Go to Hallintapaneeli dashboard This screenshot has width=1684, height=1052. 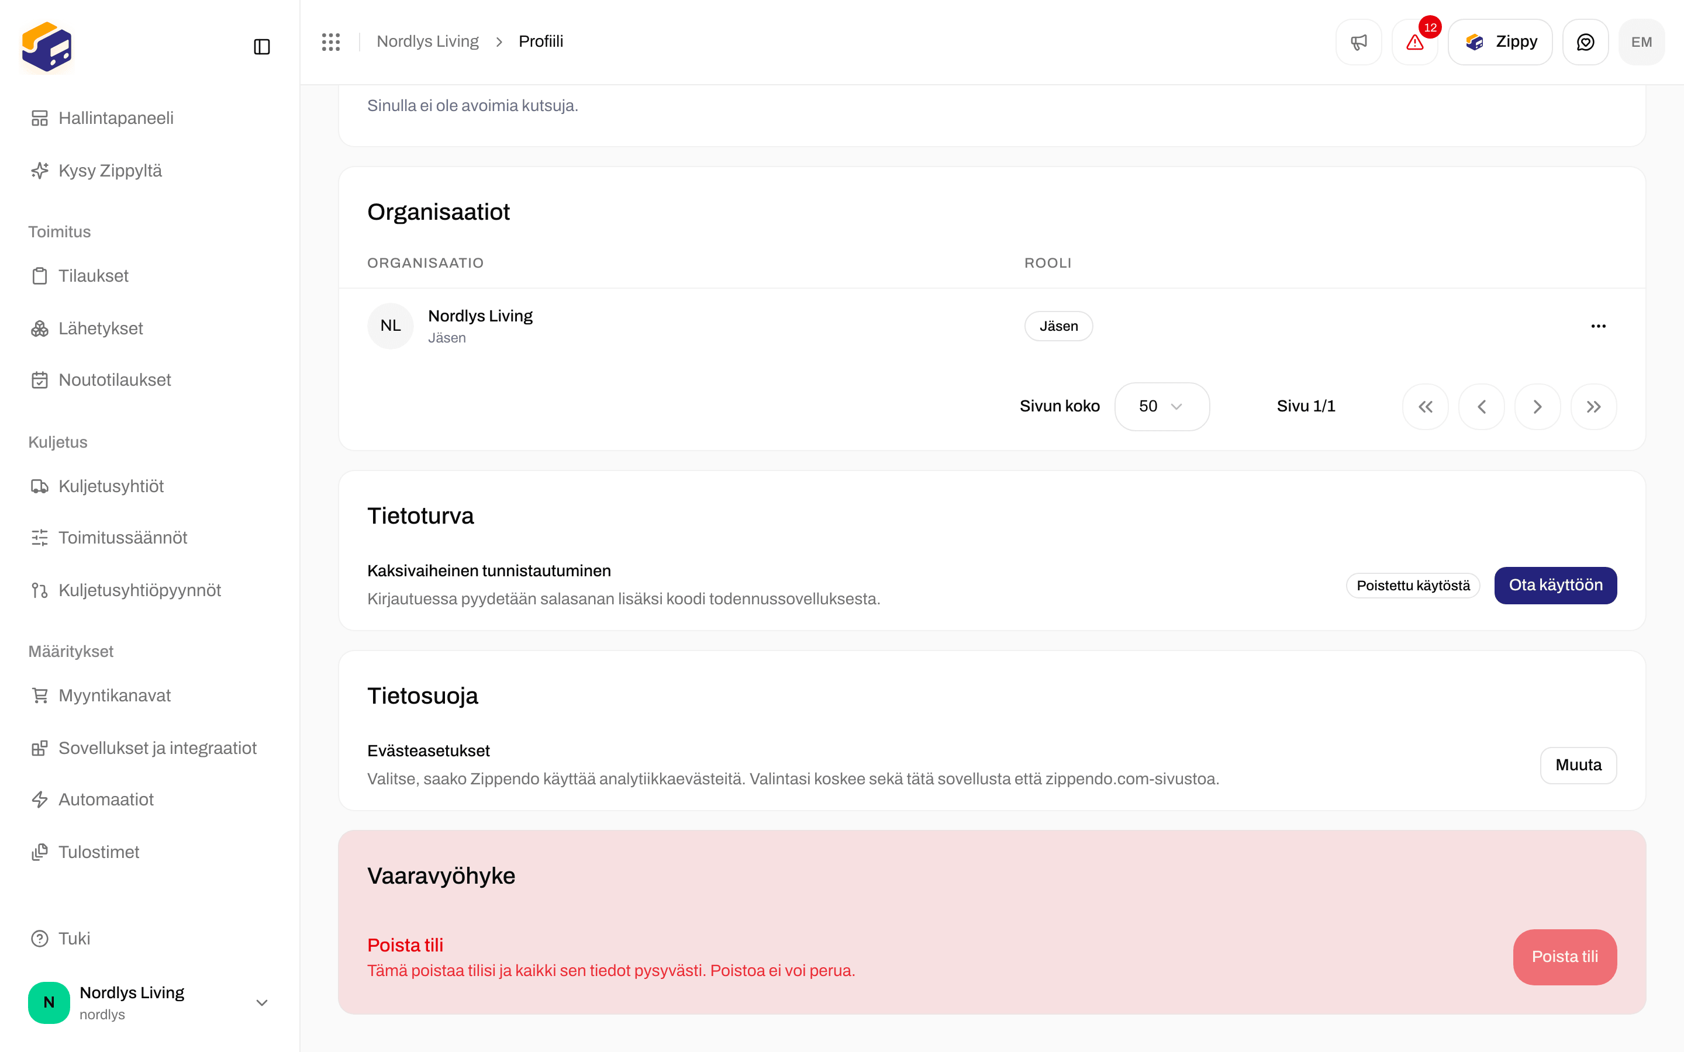click(x=150, y=118)
